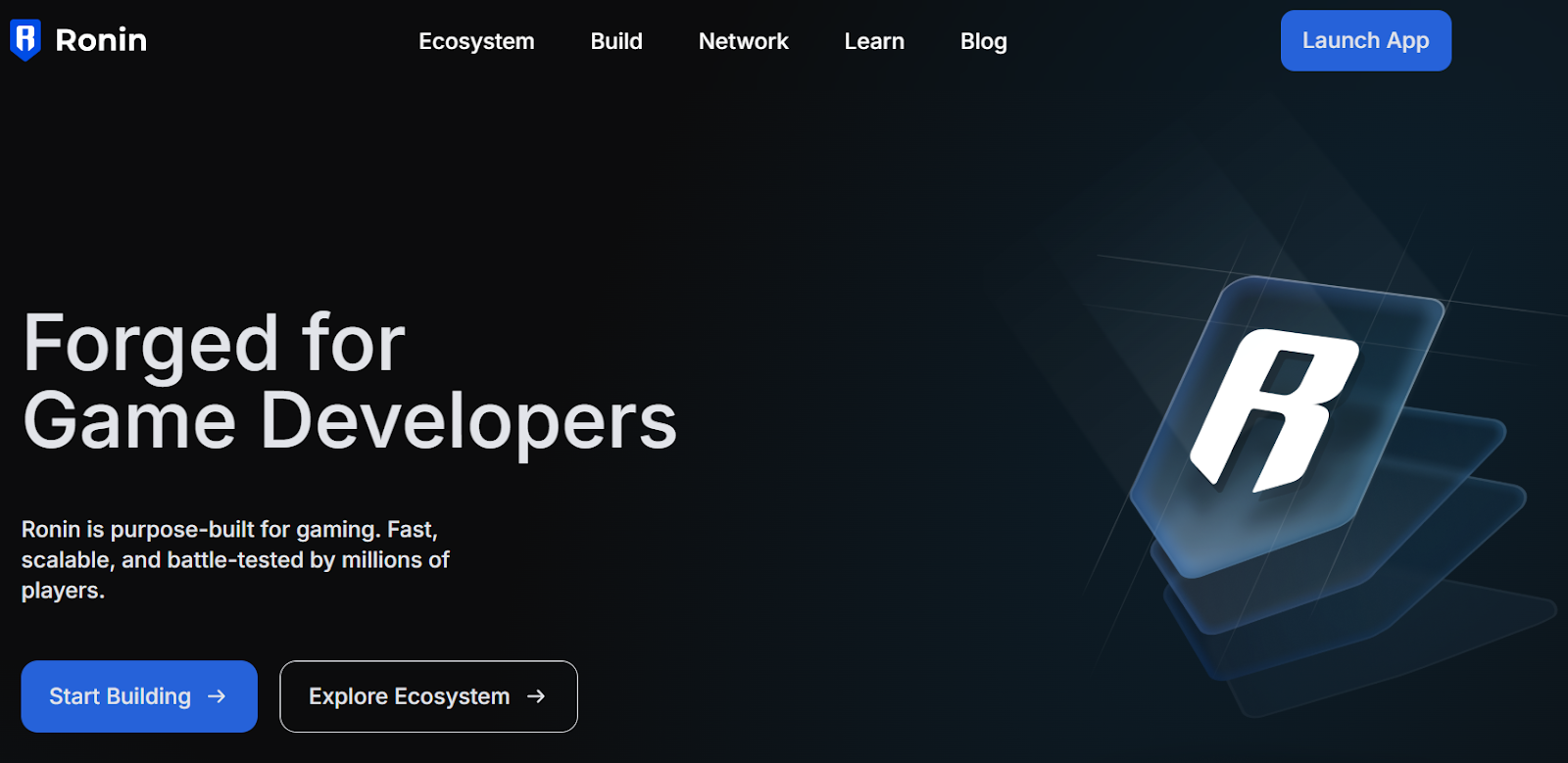The width and height of the screenshot is (1568, 763).
Task: Open the Network menu
Action: click(743, 41)
